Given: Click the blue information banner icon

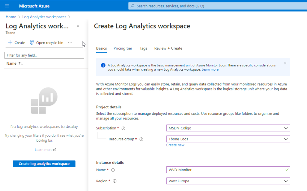Looking at the screenshot, I should click(x=103, y=65).
